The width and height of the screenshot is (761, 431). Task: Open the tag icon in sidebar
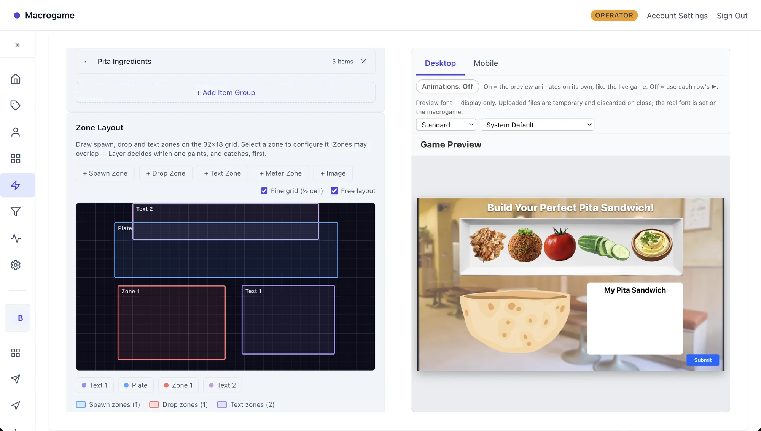[x=16, y=105]
